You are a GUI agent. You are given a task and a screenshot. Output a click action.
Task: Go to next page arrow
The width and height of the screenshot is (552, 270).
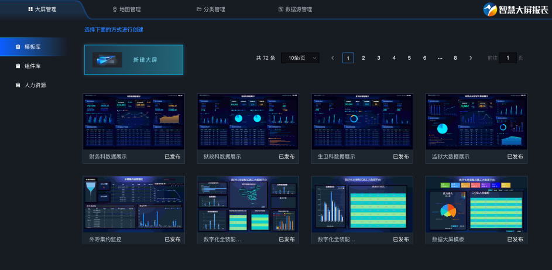click(471, 58)
